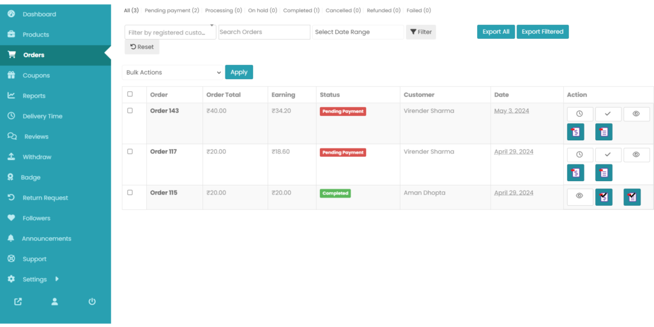Show Pending payment (2) orders
The height and width of the screenshot is (327, 654).
[x=172, y=10]
